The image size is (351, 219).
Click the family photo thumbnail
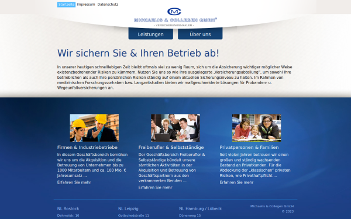pyautogui.click(x=257, y=128)
